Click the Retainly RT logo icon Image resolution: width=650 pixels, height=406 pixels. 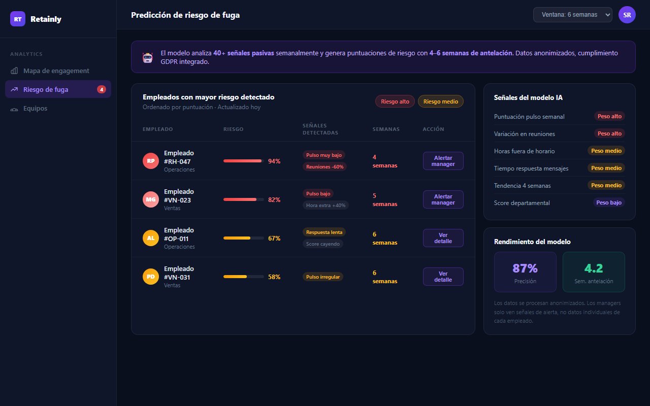pyautogui.click(x=18, y=19)
